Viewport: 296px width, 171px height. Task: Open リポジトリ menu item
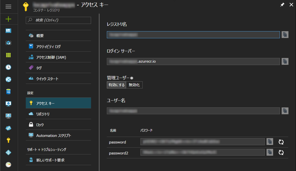tap(58, 114)
